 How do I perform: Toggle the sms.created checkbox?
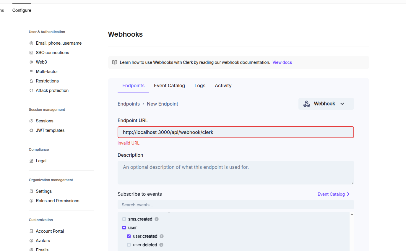124,219
